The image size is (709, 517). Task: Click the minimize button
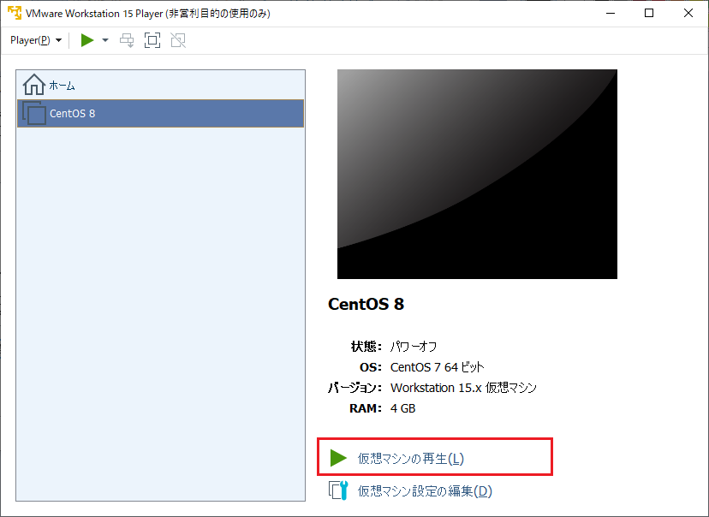pos(610,13)
